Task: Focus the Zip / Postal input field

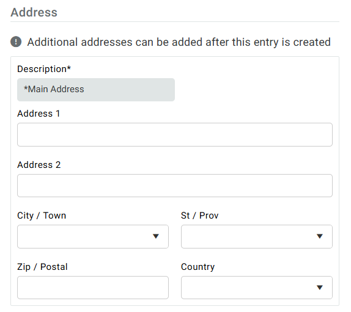Action: [x=93, y=288]
